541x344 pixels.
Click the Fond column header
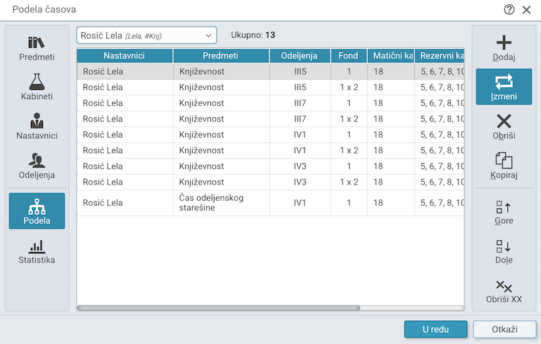click(x=348, y=55)
